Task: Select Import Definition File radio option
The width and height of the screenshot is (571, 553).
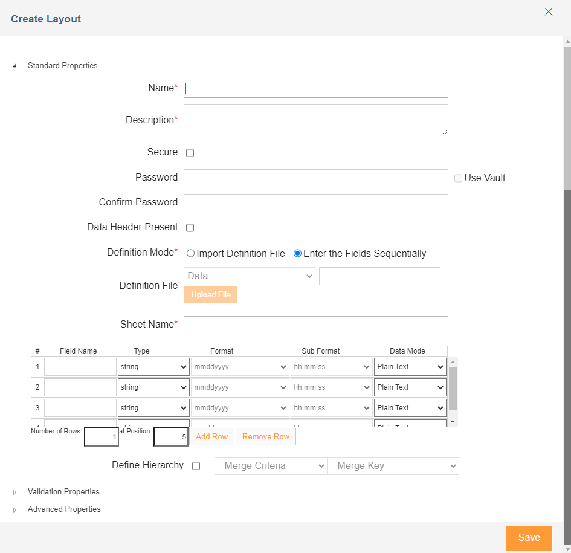Action: (x=191, y=254)
